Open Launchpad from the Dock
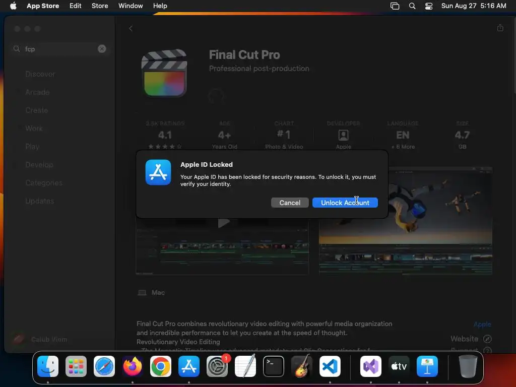Screen dimensions: 516x387 click(x=76, y=366)
